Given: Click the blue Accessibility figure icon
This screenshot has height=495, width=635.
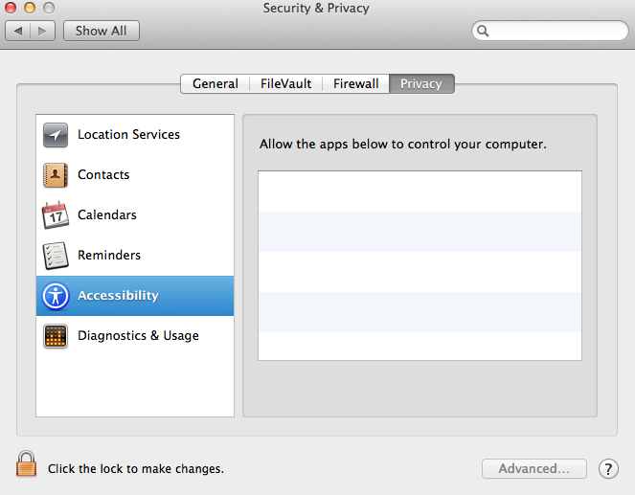Looking at the screenshot, I should 56,296.
